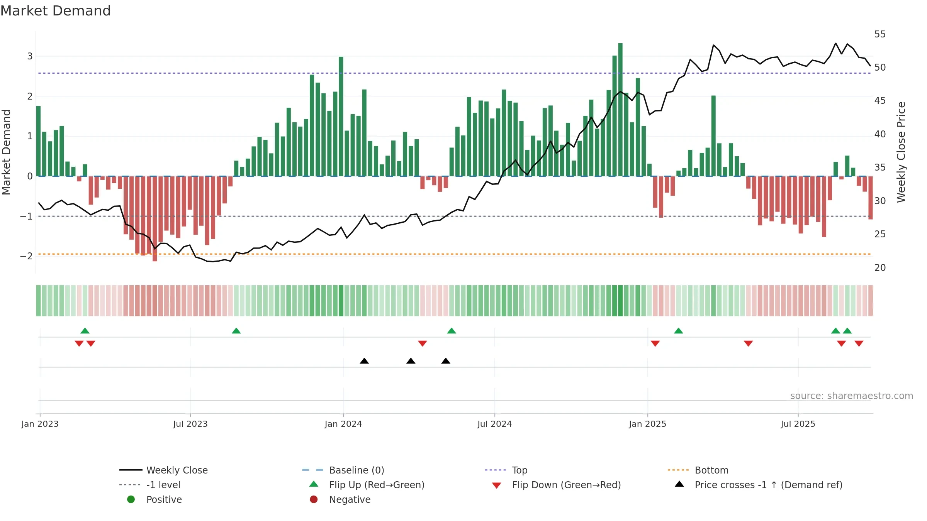Select the red flip-down marker just after Jan 2025
The width and height of the screenshot is (927, 521).
click(655, 343)
